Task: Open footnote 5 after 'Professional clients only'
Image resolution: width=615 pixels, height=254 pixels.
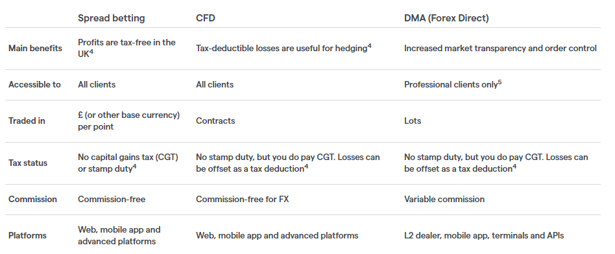Action: pos(500,82)
